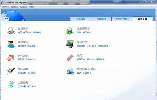The width and height of the screenshot is (157, 100).
Task: Open the 已锁定文件 link
Action: [x=103, y=46]
